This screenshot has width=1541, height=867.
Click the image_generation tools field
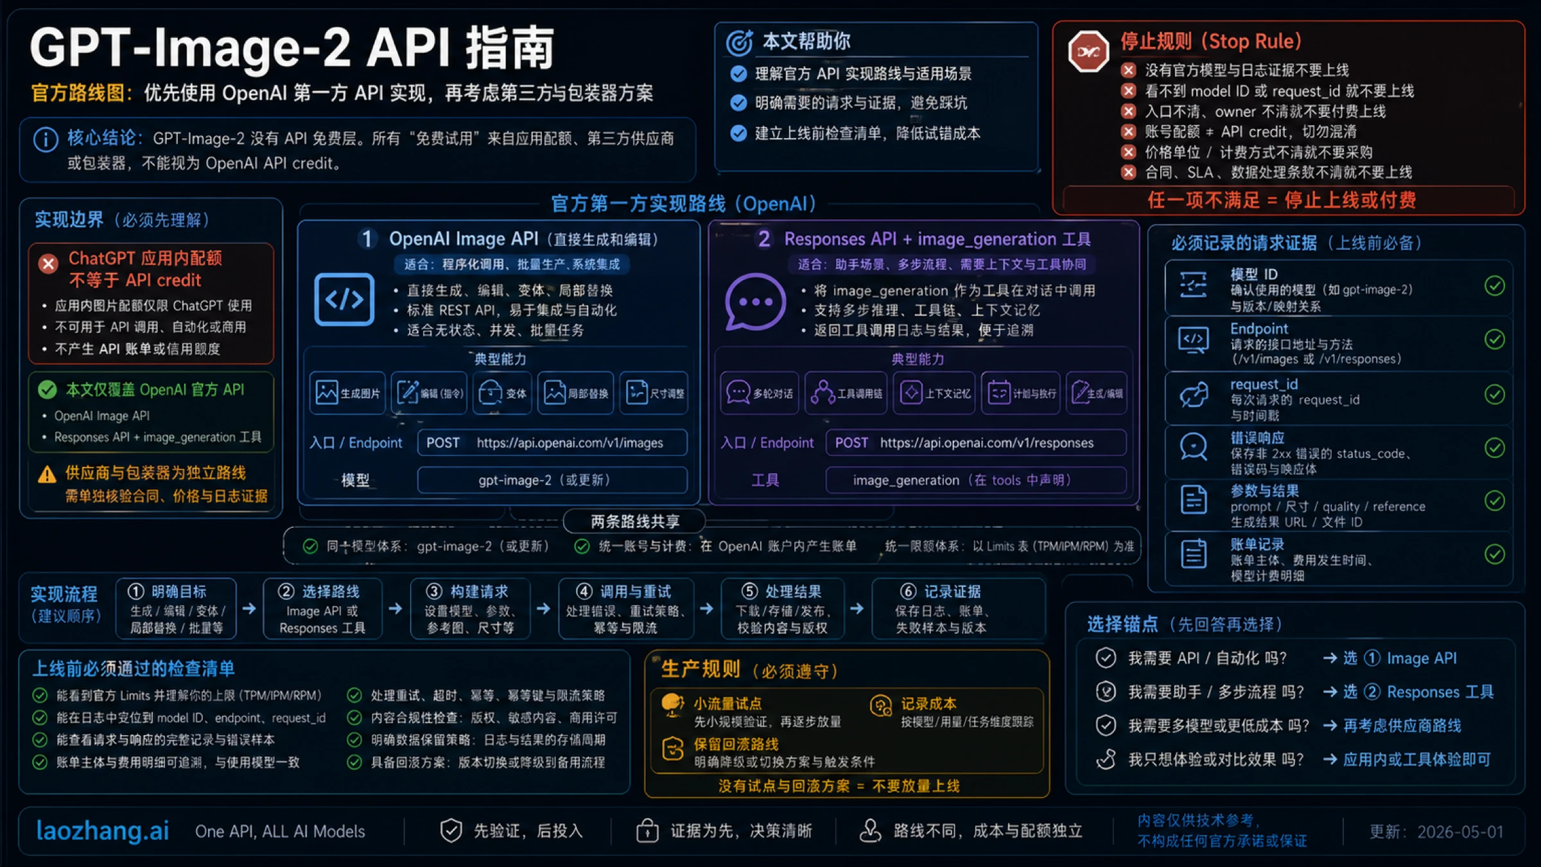point(976,480)
